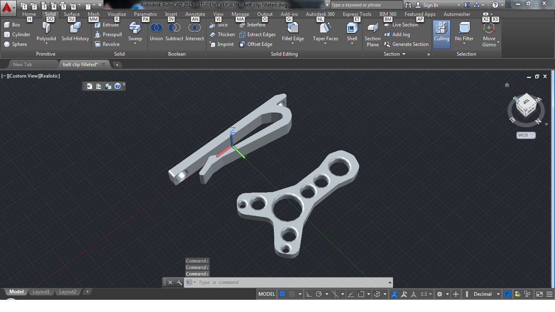Viewport: 555px width, 312px height.
Task: Open the Layout1 tab
Action: click(41, 292)
